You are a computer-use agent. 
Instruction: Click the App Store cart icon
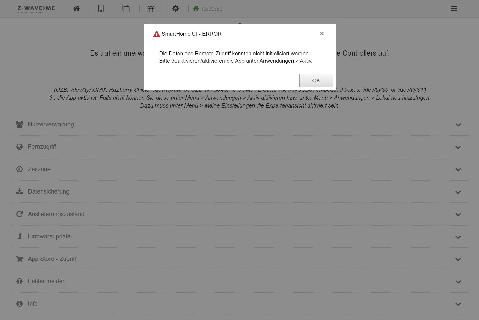pyautogui.click(x=19, y=259)
